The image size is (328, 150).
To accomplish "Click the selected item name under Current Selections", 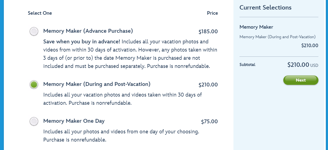I will coord(277,37).
